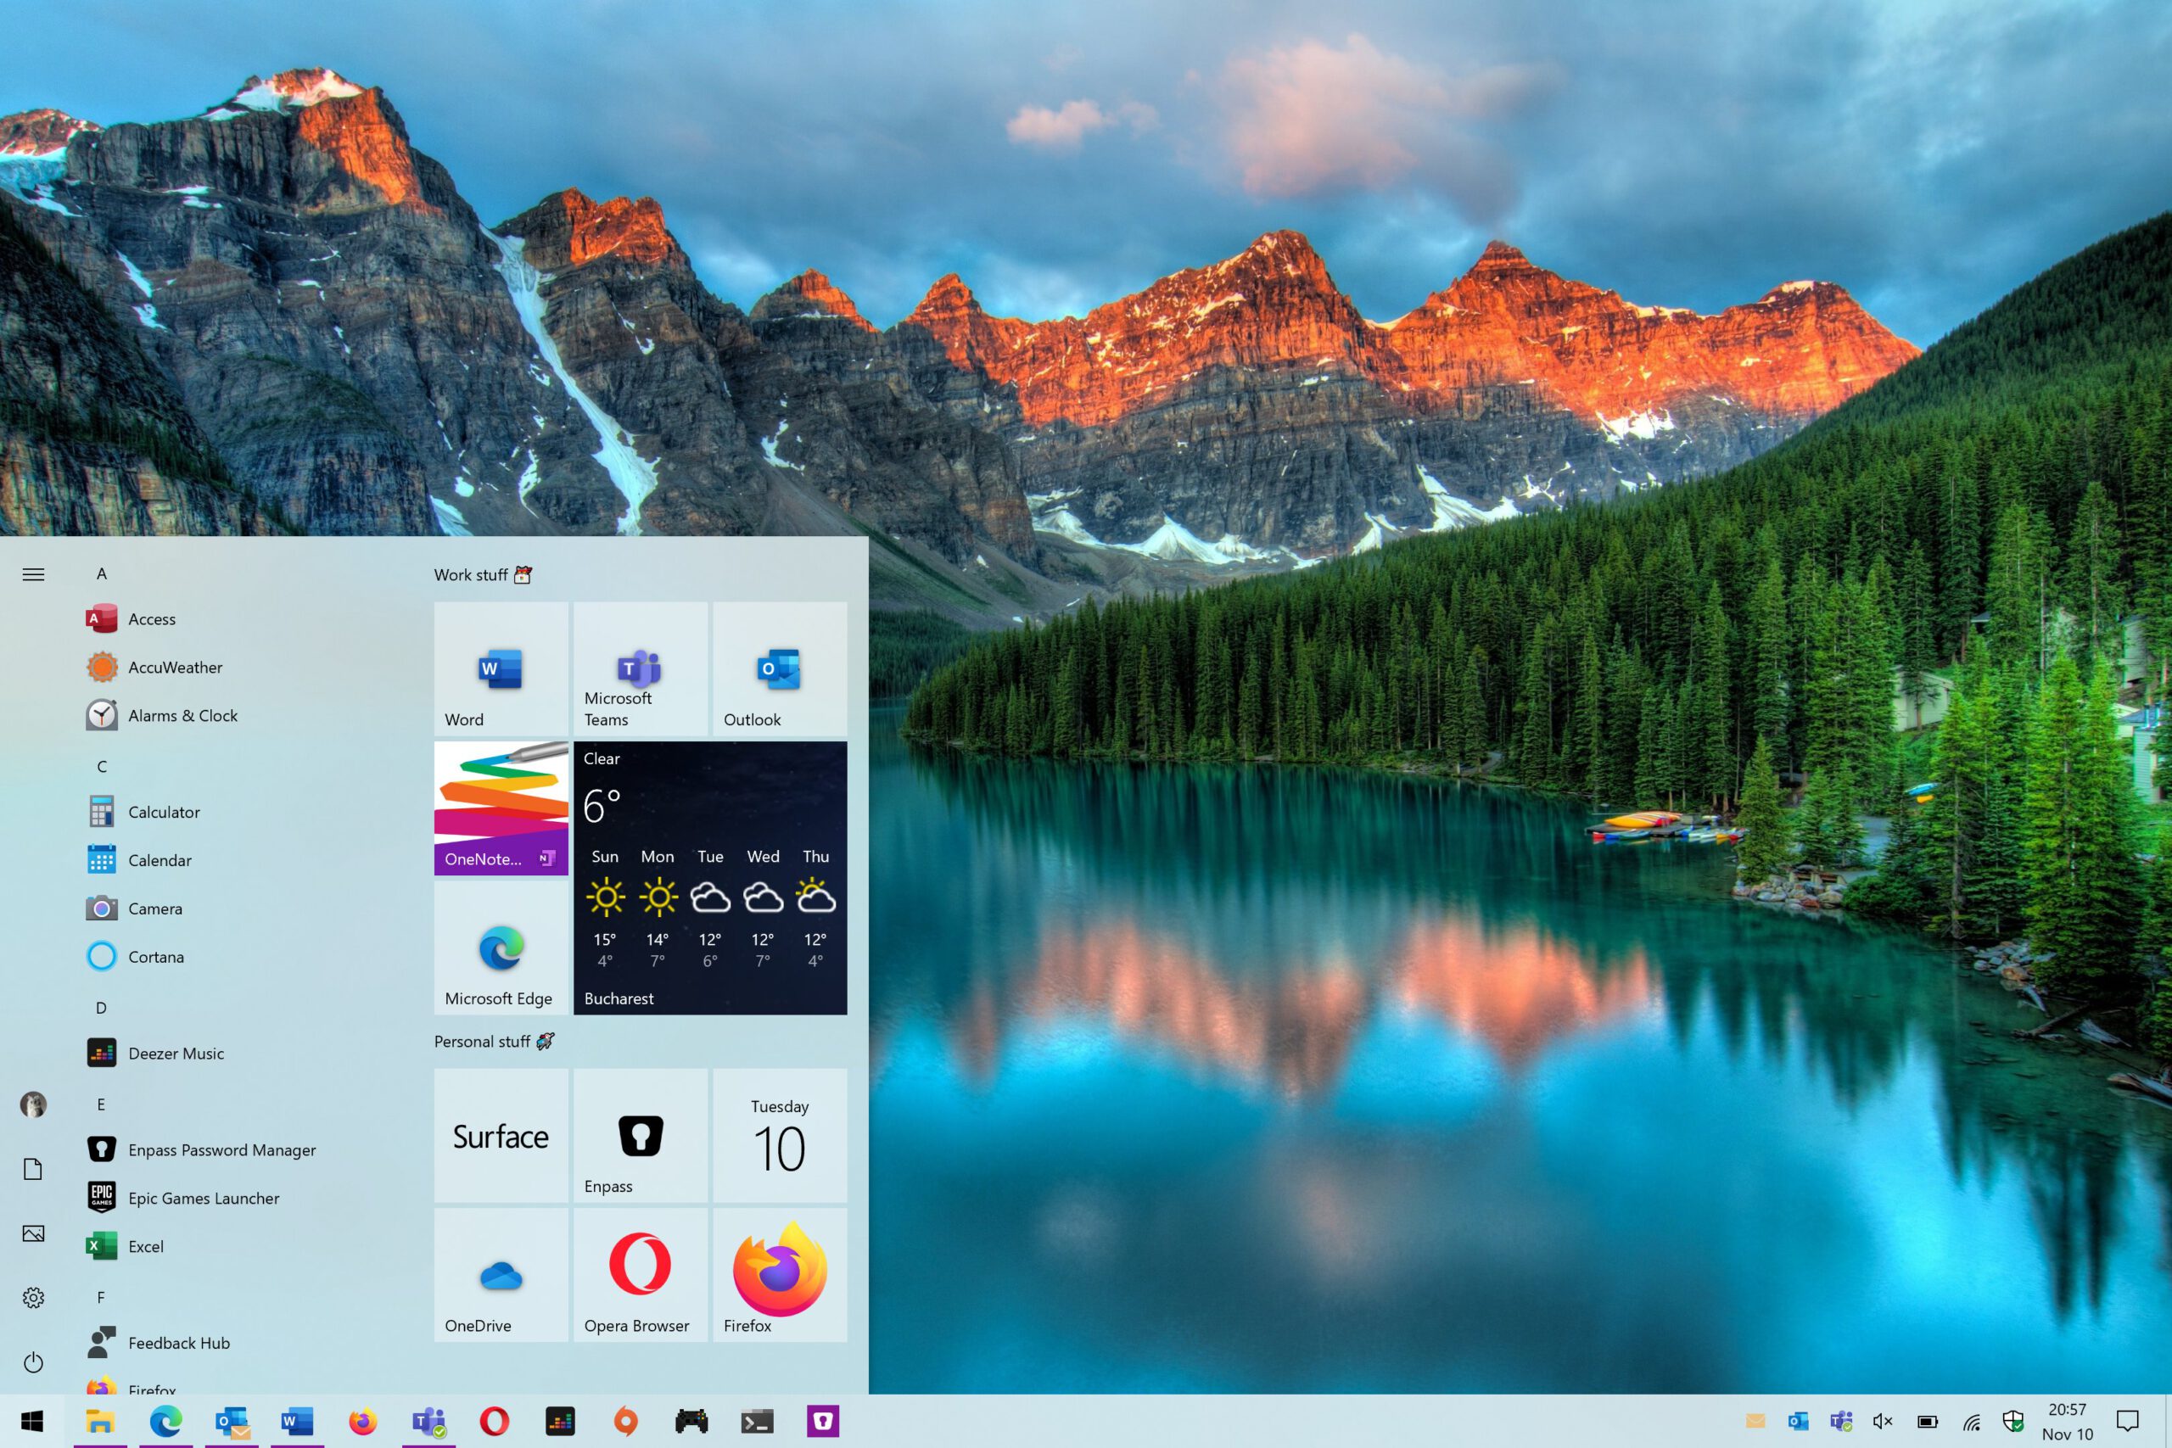The height and width of the screenshot is (1448, 2172).
Task: Launch Microsoft Teams tile
Action: click(640, 668)
